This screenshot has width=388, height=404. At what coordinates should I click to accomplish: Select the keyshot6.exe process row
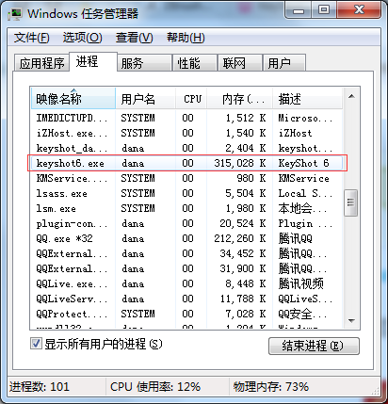186,163
